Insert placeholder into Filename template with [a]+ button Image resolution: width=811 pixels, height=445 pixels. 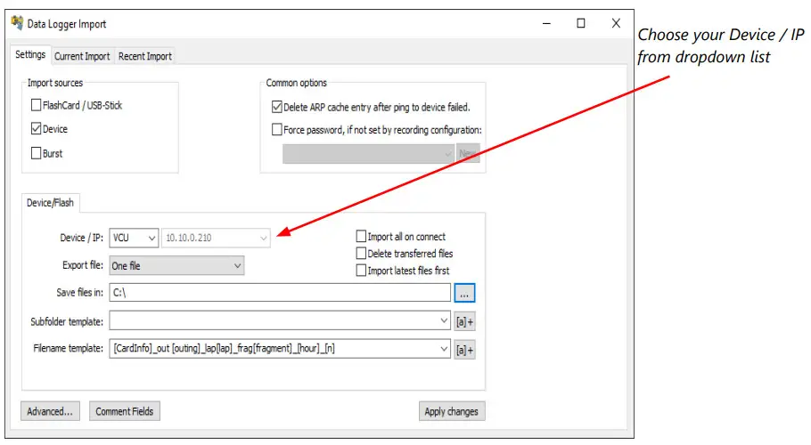click(464, 350)
